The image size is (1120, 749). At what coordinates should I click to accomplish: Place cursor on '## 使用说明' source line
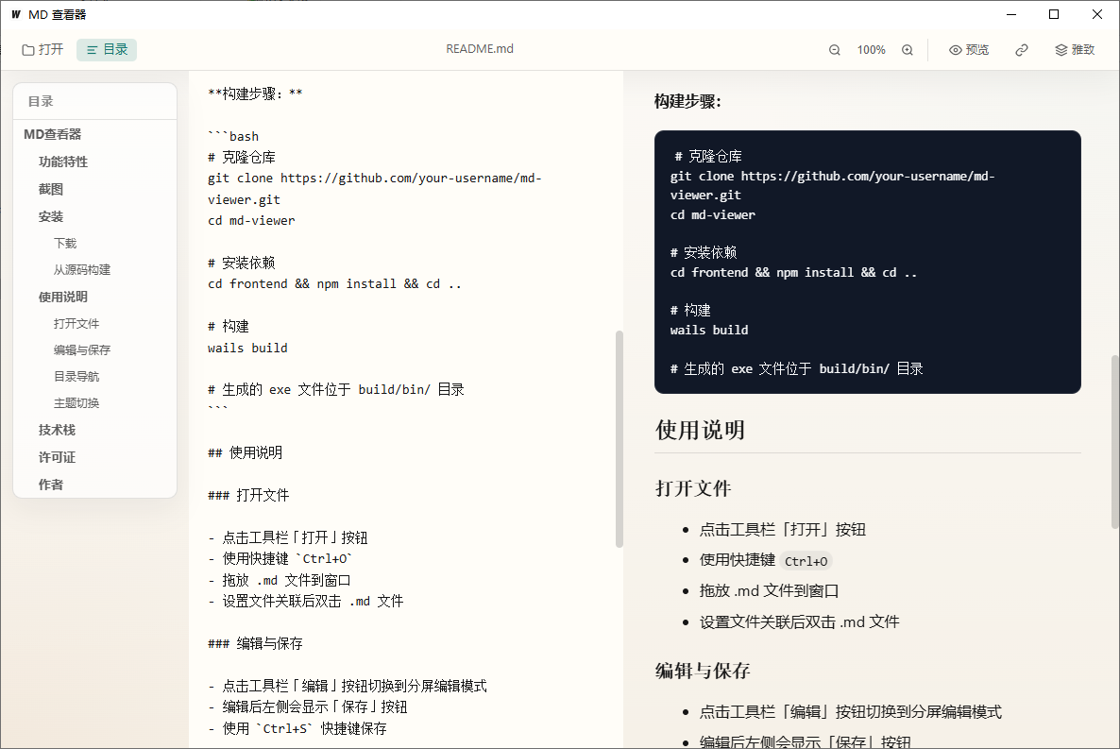[245, 452]
